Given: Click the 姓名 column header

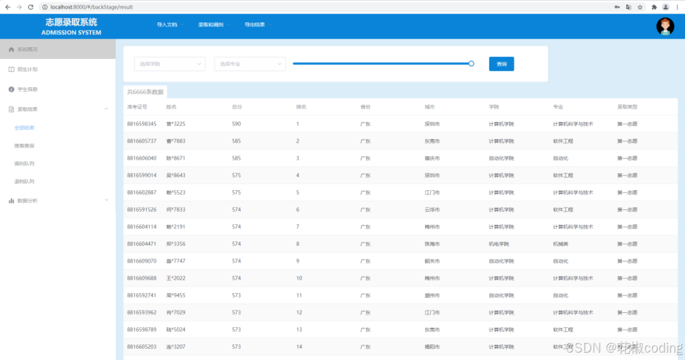Looking at the screenshot, I should click(171, 107).
